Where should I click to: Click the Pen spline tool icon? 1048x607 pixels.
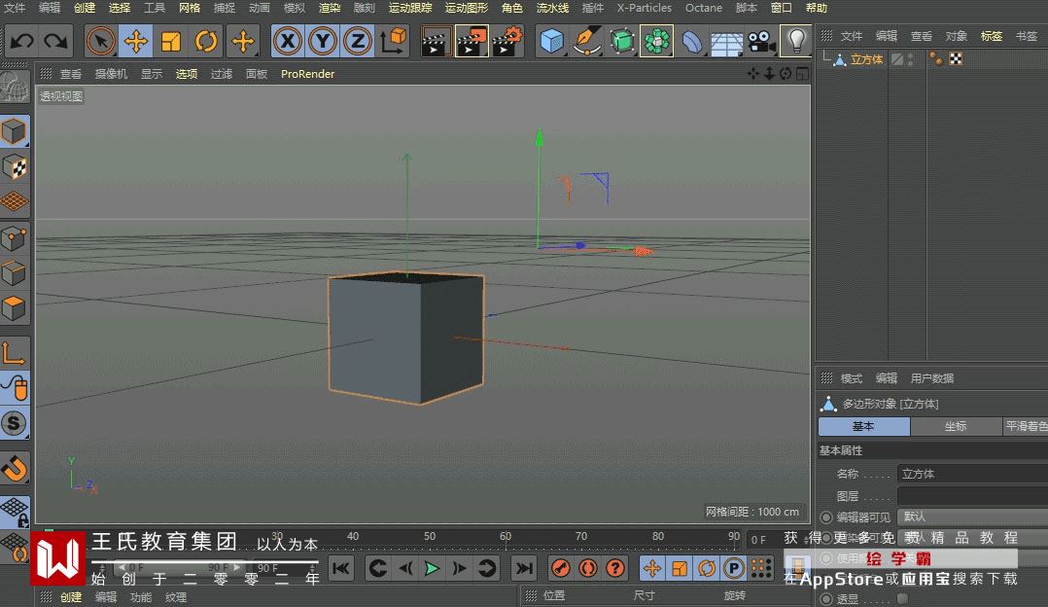pos(586,41)
